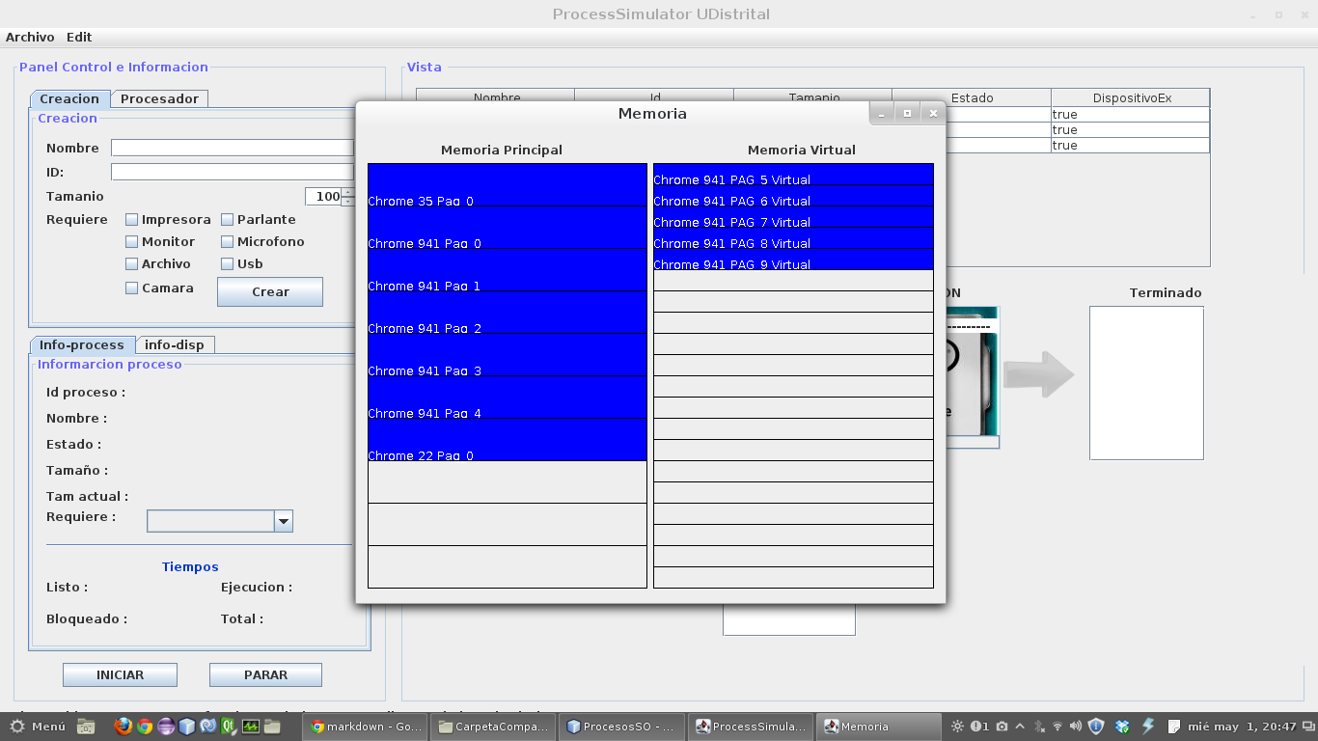Toggle the Monitor checkbox
Image resolution: width=1318 pixels, height=741 pixels.
[132, 242]
